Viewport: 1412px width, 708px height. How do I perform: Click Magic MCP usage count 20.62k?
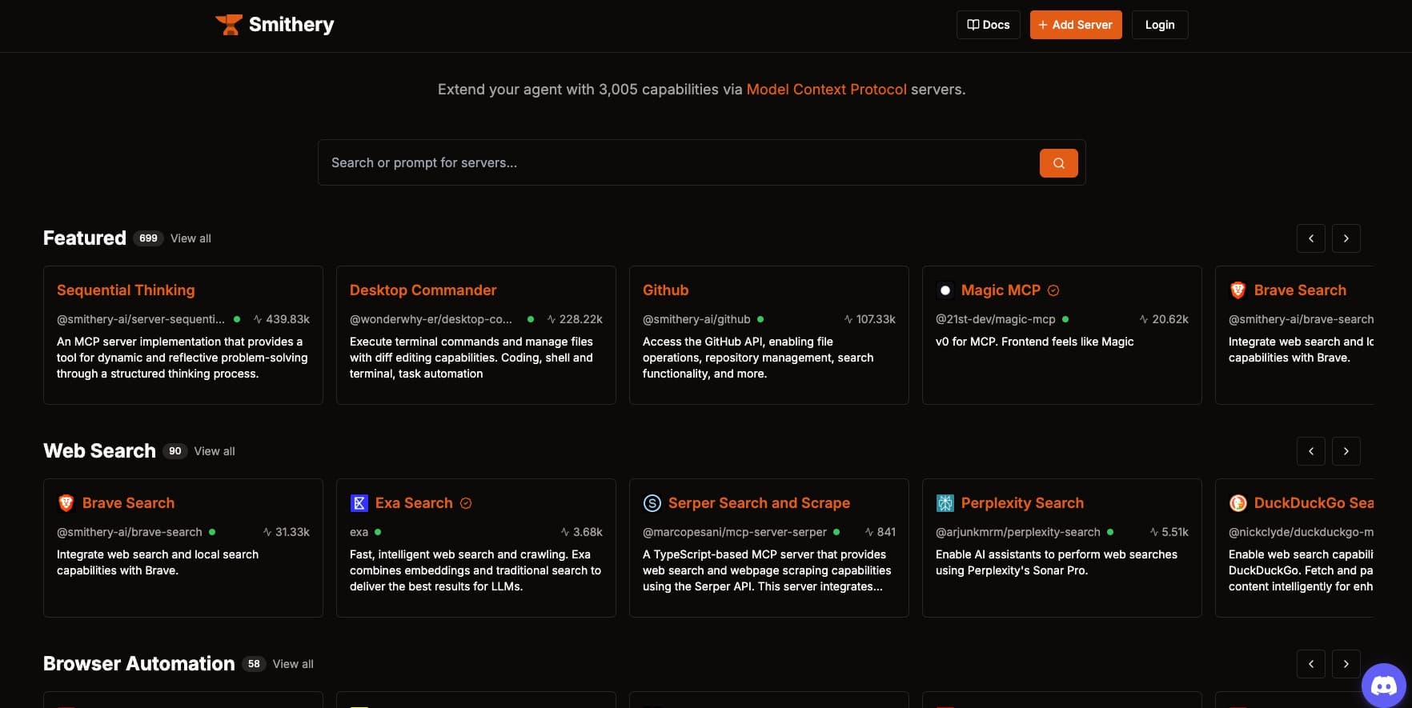click(x=1165, y=319)
